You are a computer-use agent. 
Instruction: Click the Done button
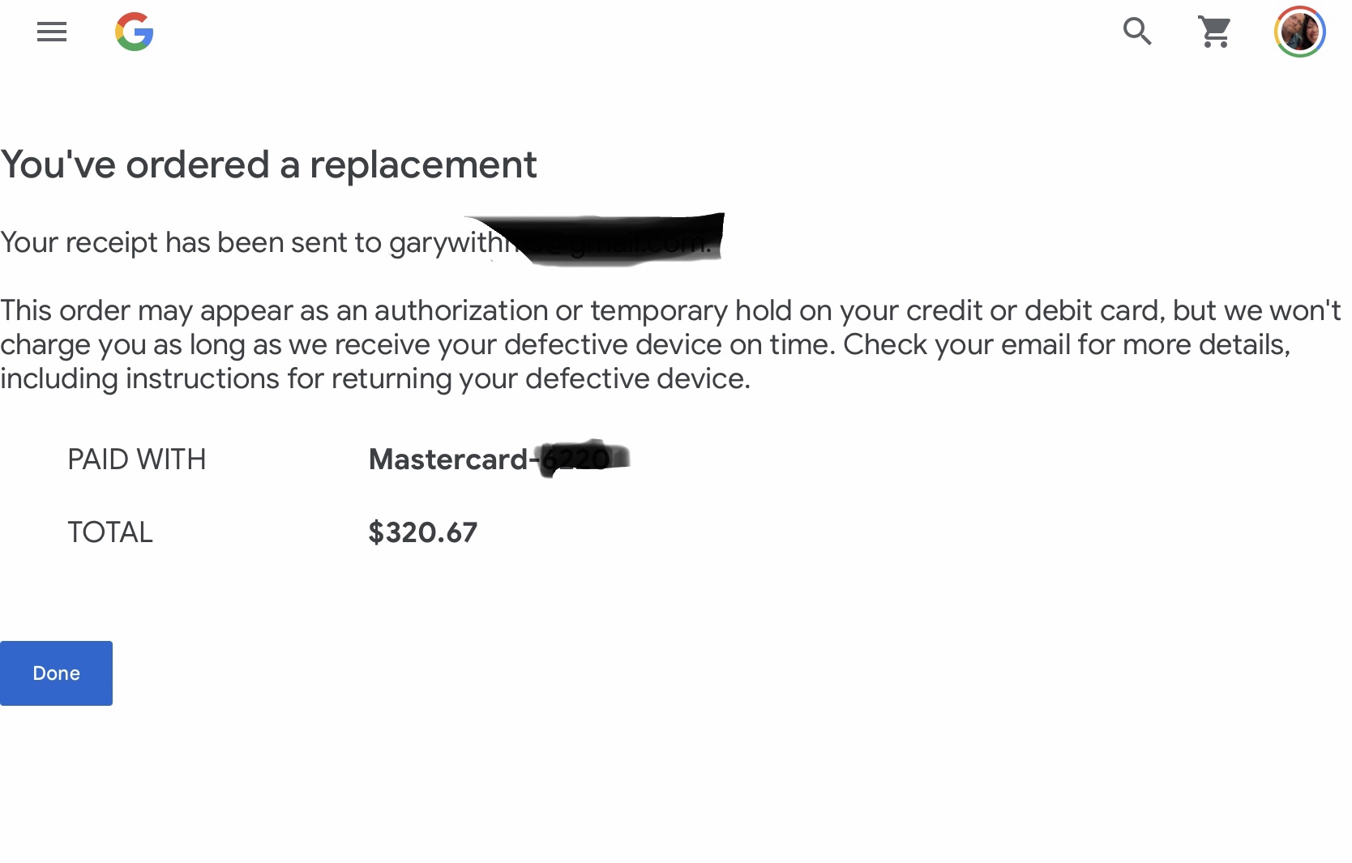pos(56,673)
